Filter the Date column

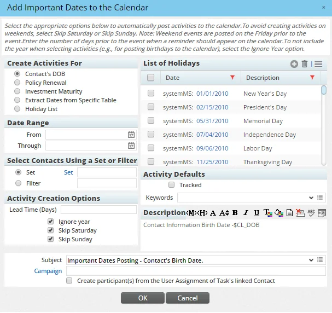(232, 77)
